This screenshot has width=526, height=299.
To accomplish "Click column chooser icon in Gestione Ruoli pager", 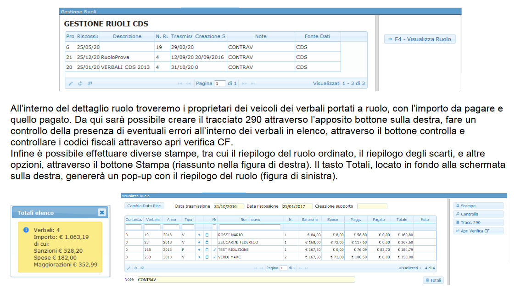I will pyautogui.click(x=90, y=83).
